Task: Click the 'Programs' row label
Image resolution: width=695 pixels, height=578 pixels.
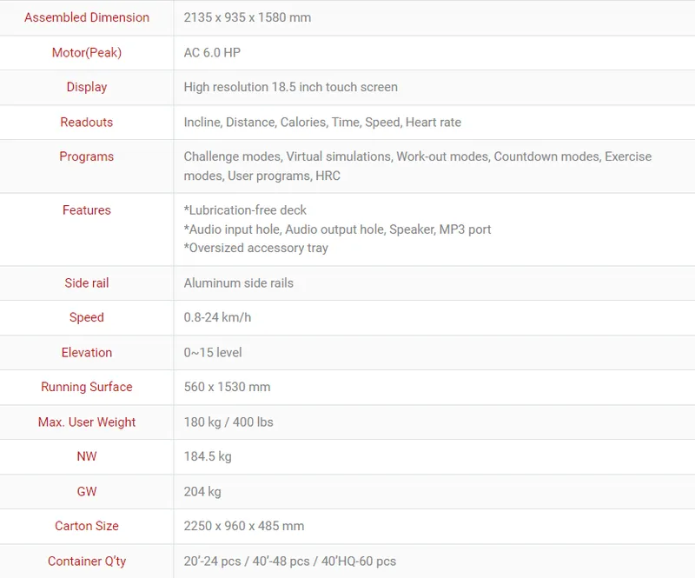Action: click(x=87, y=156)
